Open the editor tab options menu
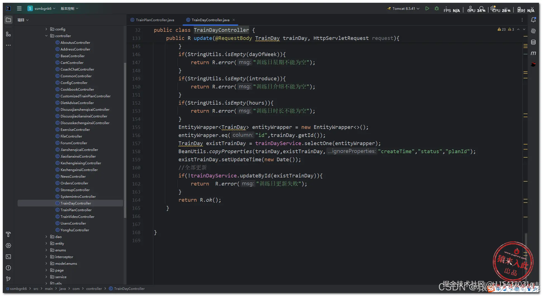Screen dimensions: 542x296 tap(522, 20)
